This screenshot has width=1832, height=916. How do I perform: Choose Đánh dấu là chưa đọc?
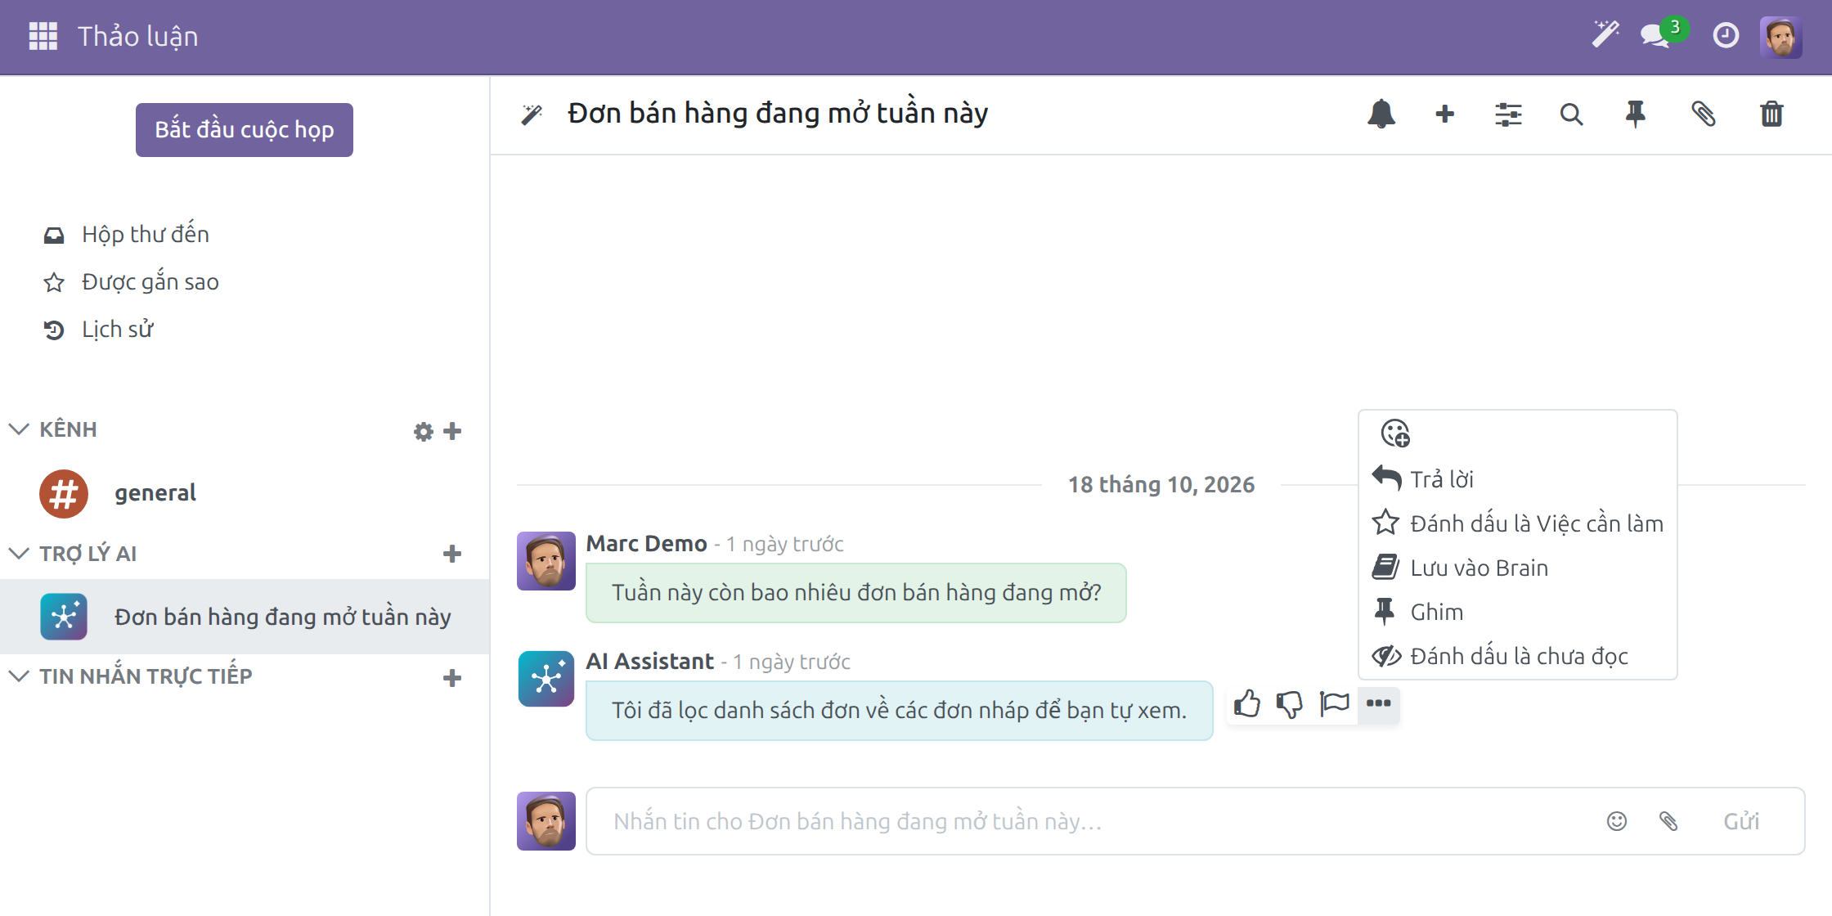[1518, 656]
